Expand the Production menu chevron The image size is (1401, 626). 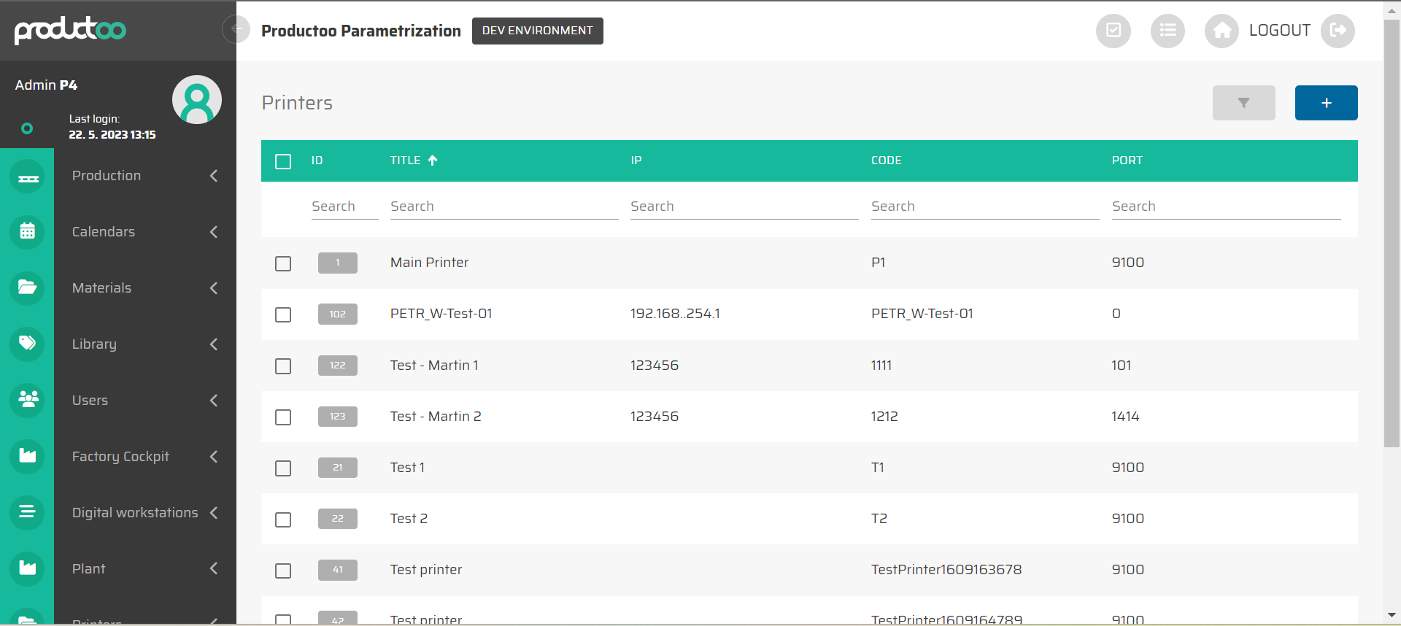(x=214, y=176)
